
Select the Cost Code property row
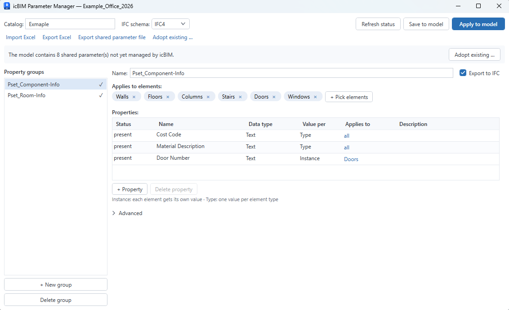(305, 135)
